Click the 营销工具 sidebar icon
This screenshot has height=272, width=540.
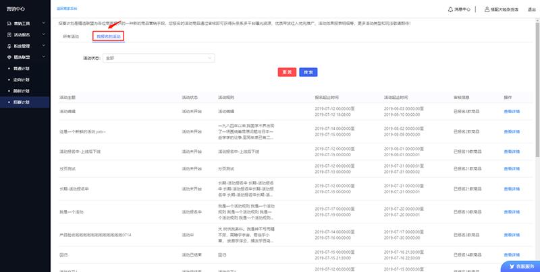pos(8,23)
